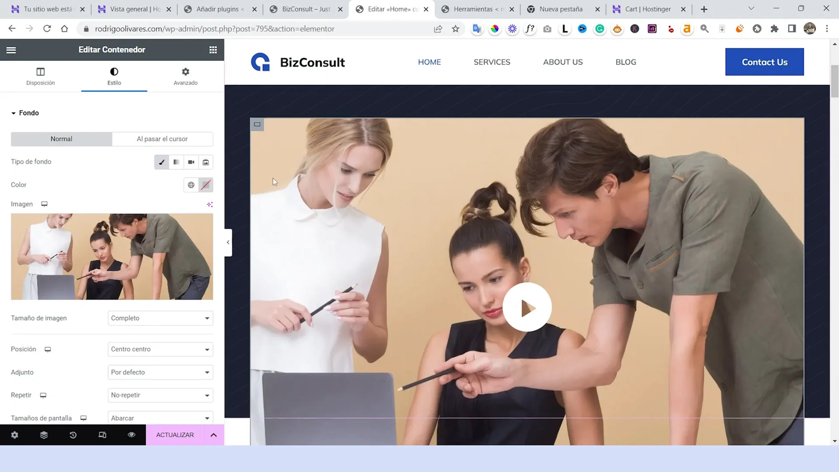The width and height of the screenshot is (839, 472).
Task: Expand the 'Repetir' dropdown
Action: click(x=160, y=395)
